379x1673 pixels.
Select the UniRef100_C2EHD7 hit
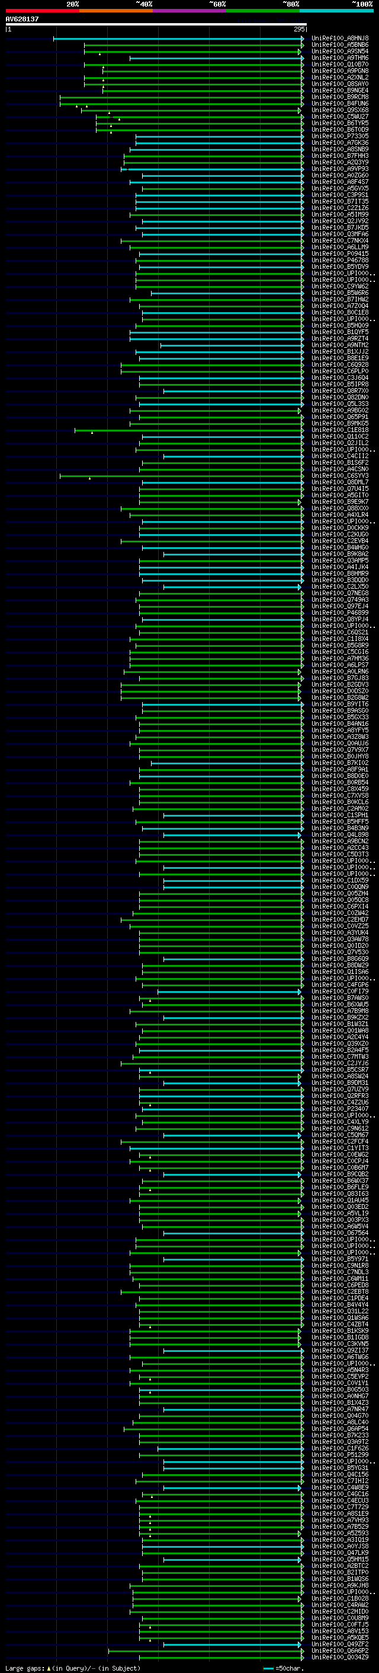(x=340, y=920)
